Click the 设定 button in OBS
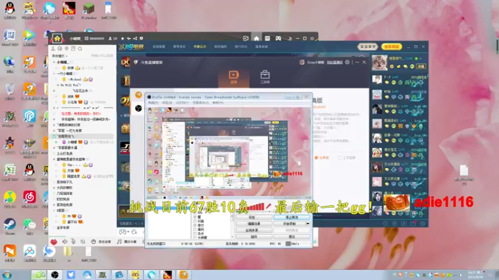 (254, 217)
